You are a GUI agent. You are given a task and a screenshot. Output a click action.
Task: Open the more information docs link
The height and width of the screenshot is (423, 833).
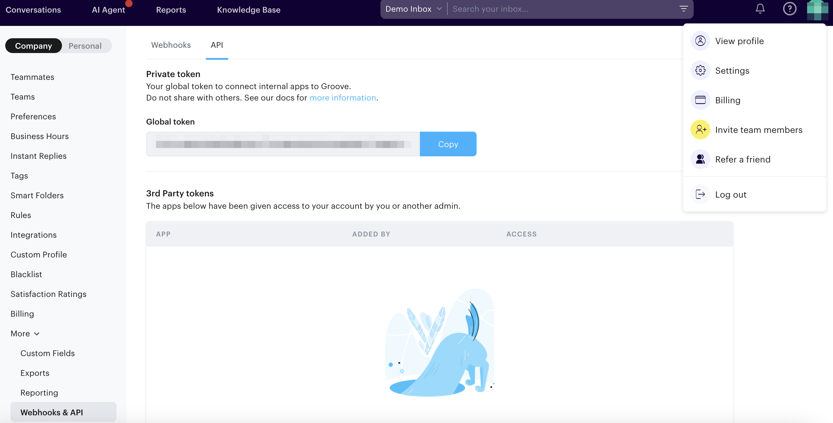(343, 98)
